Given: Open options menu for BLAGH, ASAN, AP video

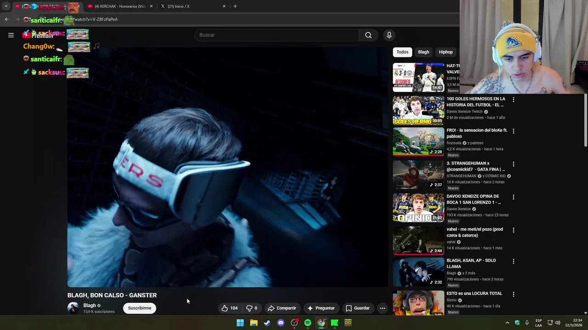Looking at the screenshot, I should 514,261.
